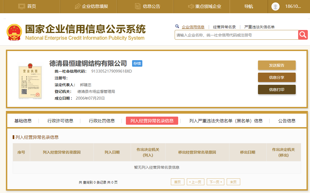
Task: Click 列入日期 column header
Action: [112, 152]
